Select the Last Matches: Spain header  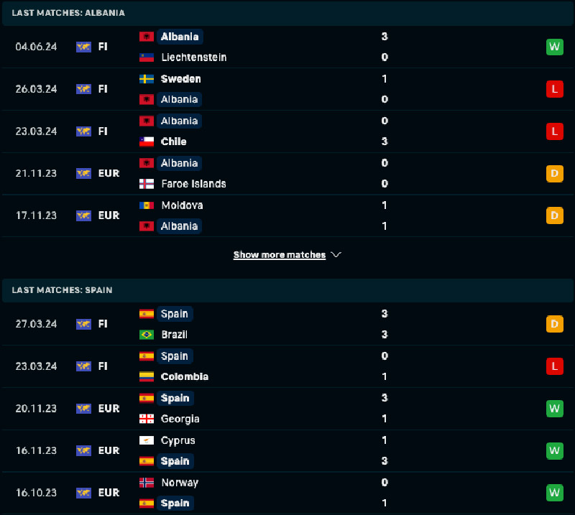coord(62,290)
